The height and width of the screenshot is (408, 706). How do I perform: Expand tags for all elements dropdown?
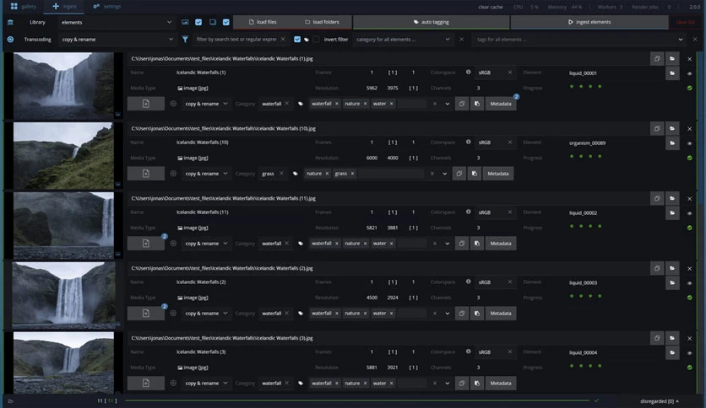pos(680,39)
